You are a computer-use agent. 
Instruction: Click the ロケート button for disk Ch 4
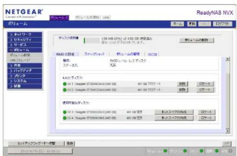coord(207,118)
